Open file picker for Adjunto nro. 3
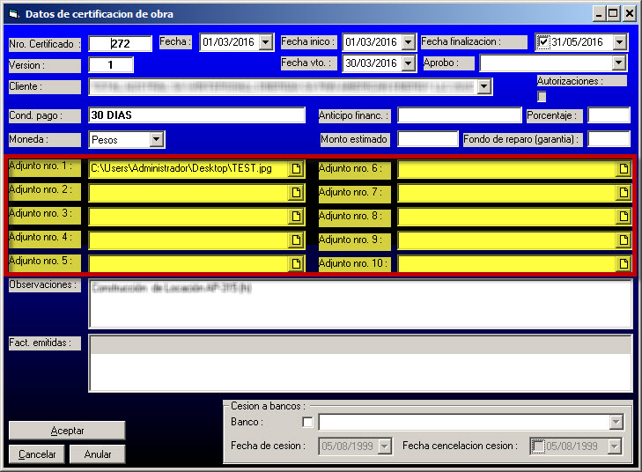The image size is (642, 472). point(297,217)
